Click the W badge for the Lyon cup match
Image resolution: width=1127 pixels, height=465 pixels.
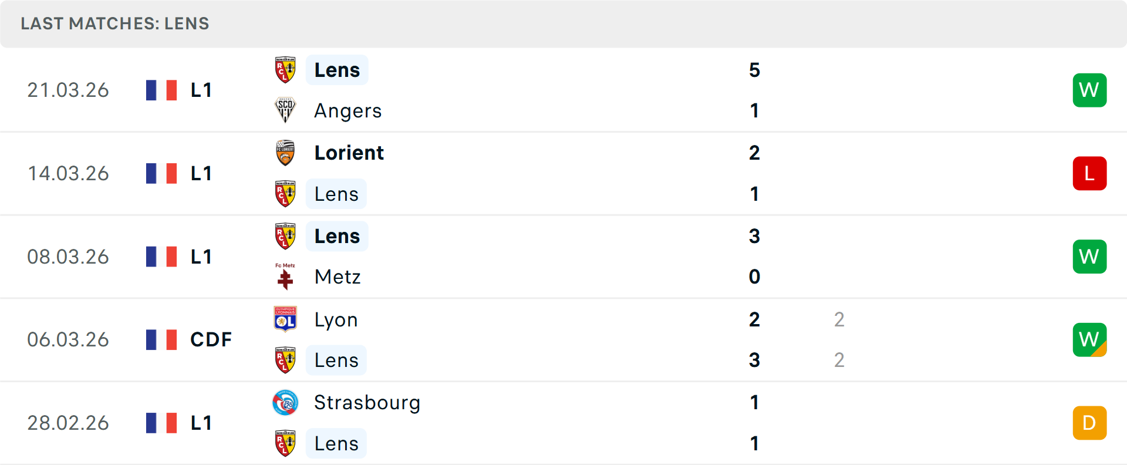[x=1089, y=339]
